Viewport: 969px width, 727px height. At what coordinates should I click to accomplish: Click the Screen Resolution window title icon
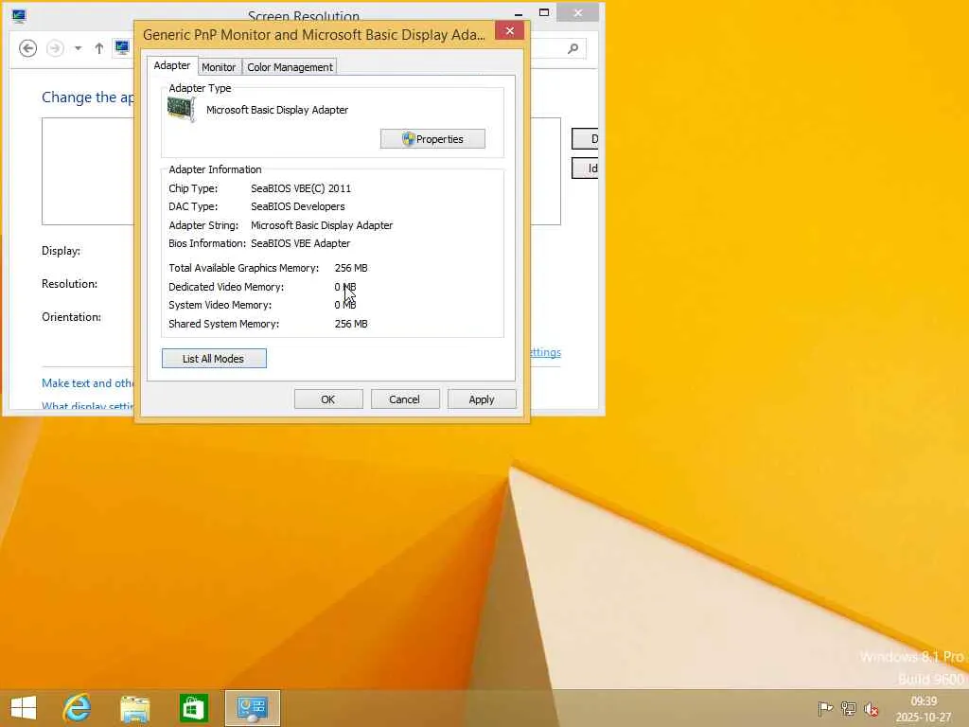(x=19, y=16)
